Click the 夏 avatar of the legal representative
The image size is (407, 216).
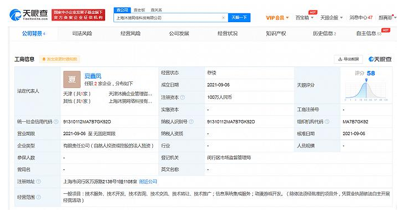[72, 79]
